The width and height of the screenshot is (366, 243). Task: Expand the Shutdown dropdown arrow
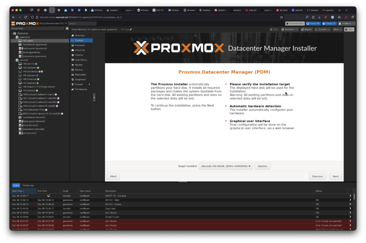point(297,29)
